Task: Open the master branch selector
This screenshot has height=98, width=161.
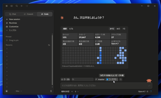Action: [100, 79]
